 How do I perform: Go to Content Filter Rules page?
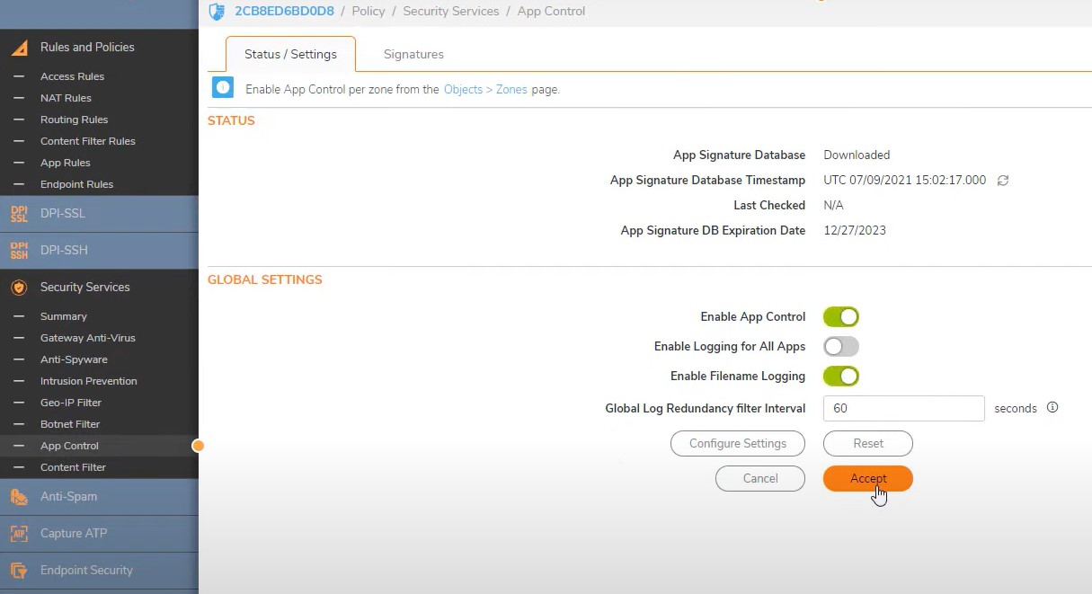pyautogui.click(x=87, y=141)
